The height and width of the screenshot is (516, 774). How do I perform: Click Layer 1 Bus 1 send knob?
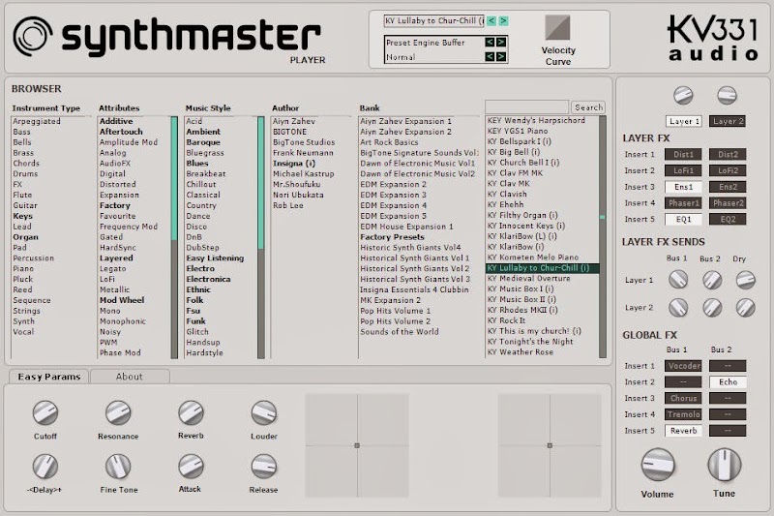pyautogui.click(x=678, y=280)
